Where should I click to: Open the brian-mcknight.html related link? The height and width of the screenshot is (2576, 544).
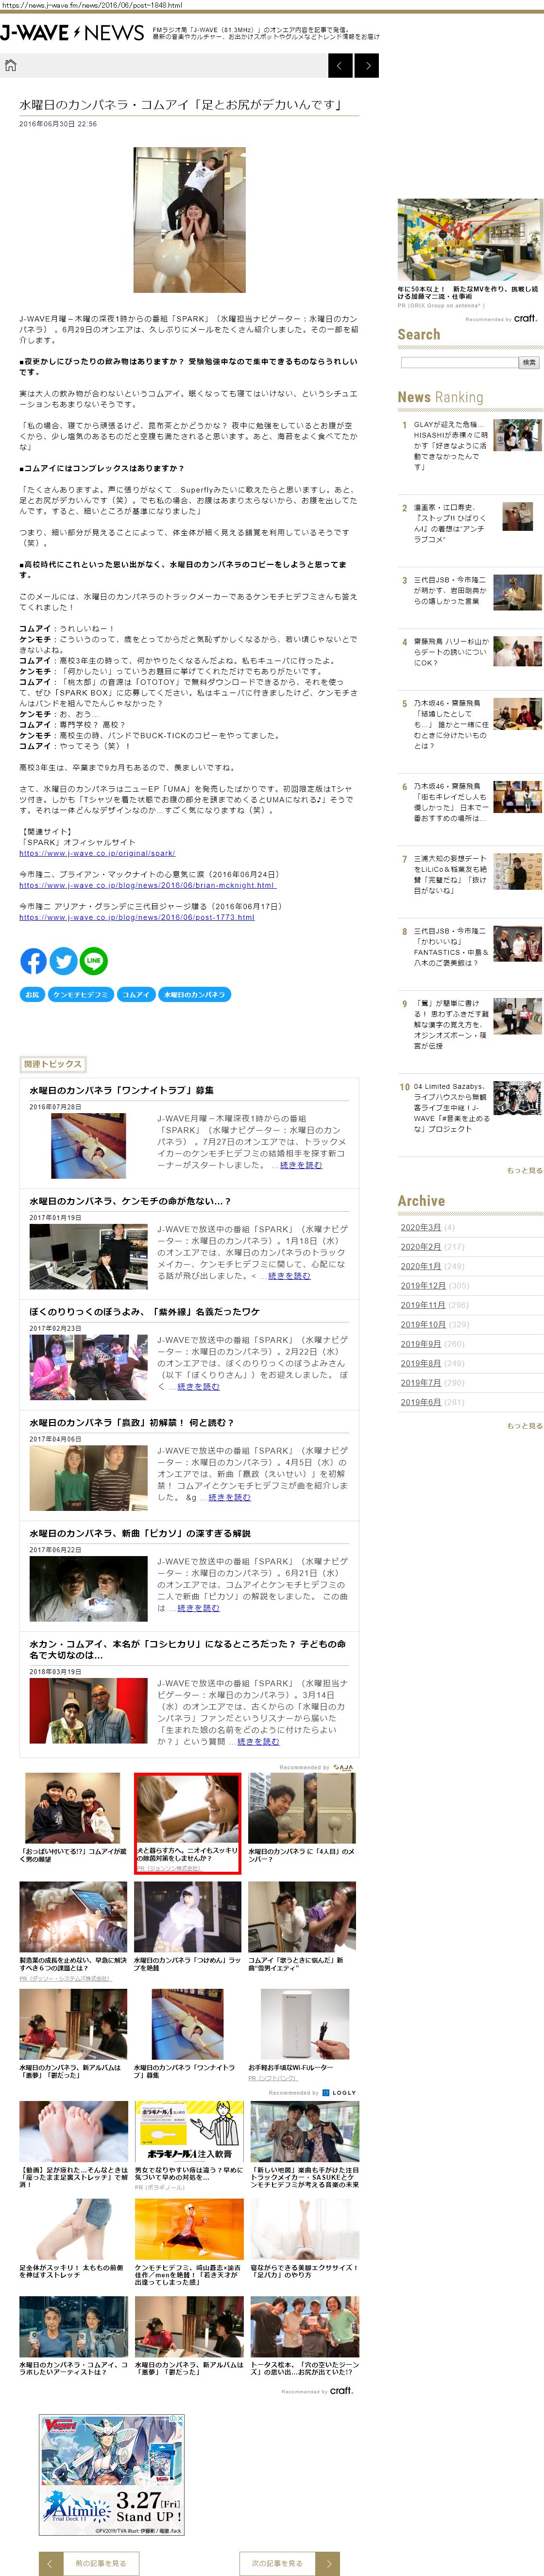click(147, 885)
